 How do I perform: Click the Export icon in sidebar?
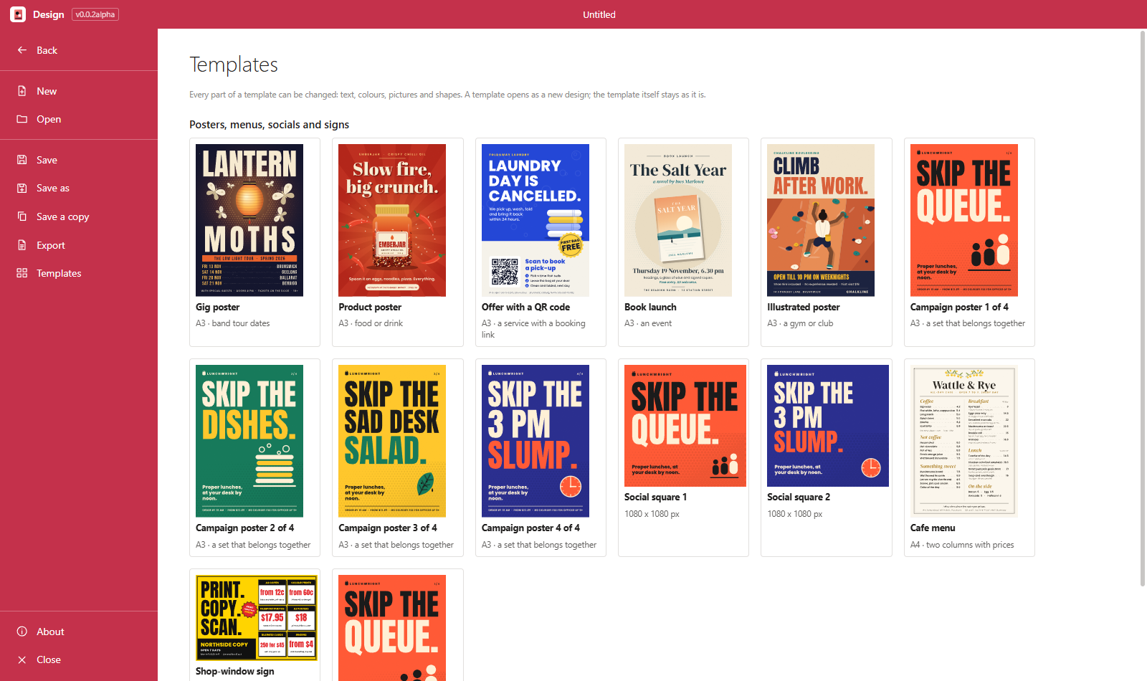[x=22, y=245]
